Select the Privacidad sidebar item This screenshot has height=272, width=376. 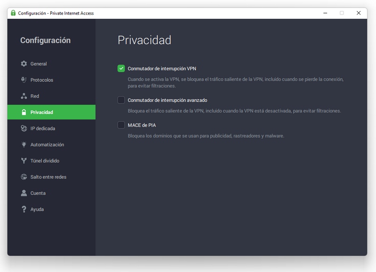pos(51,112)
